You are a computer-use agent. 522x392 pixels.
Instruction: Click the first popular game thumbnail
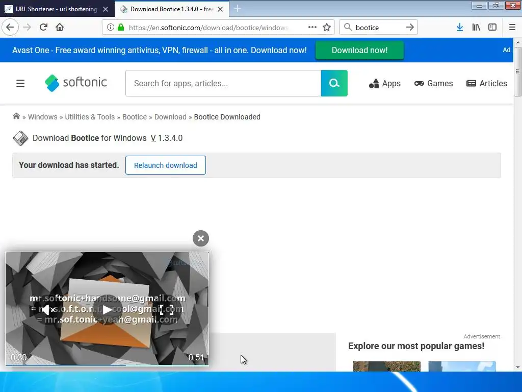click(x=386, y=366)
